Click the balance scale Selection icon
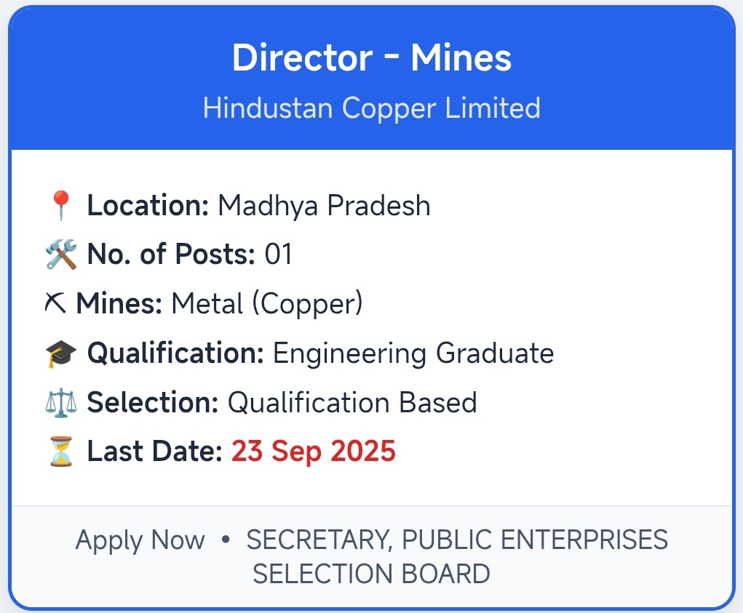Viewport: 743px width, 613px height. 60,403
